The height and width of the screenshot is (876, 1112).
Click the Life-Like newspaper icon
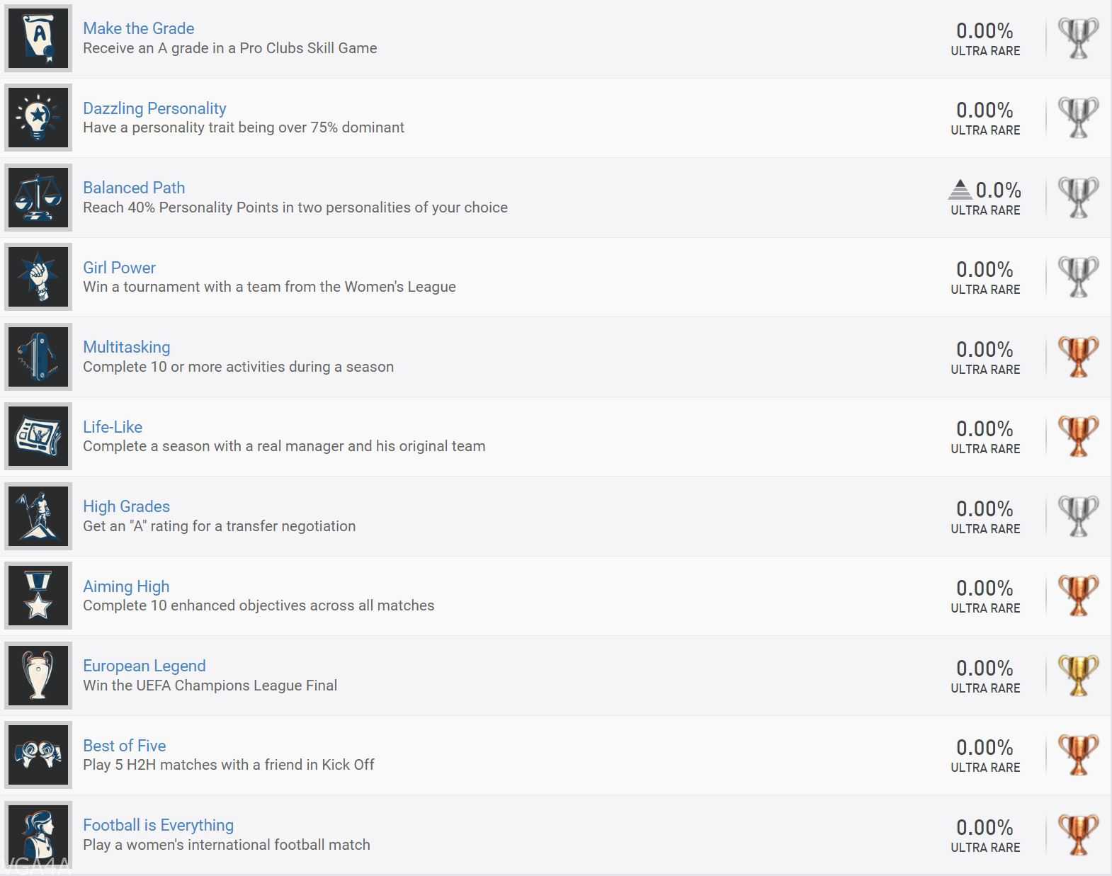coord(38,436)
